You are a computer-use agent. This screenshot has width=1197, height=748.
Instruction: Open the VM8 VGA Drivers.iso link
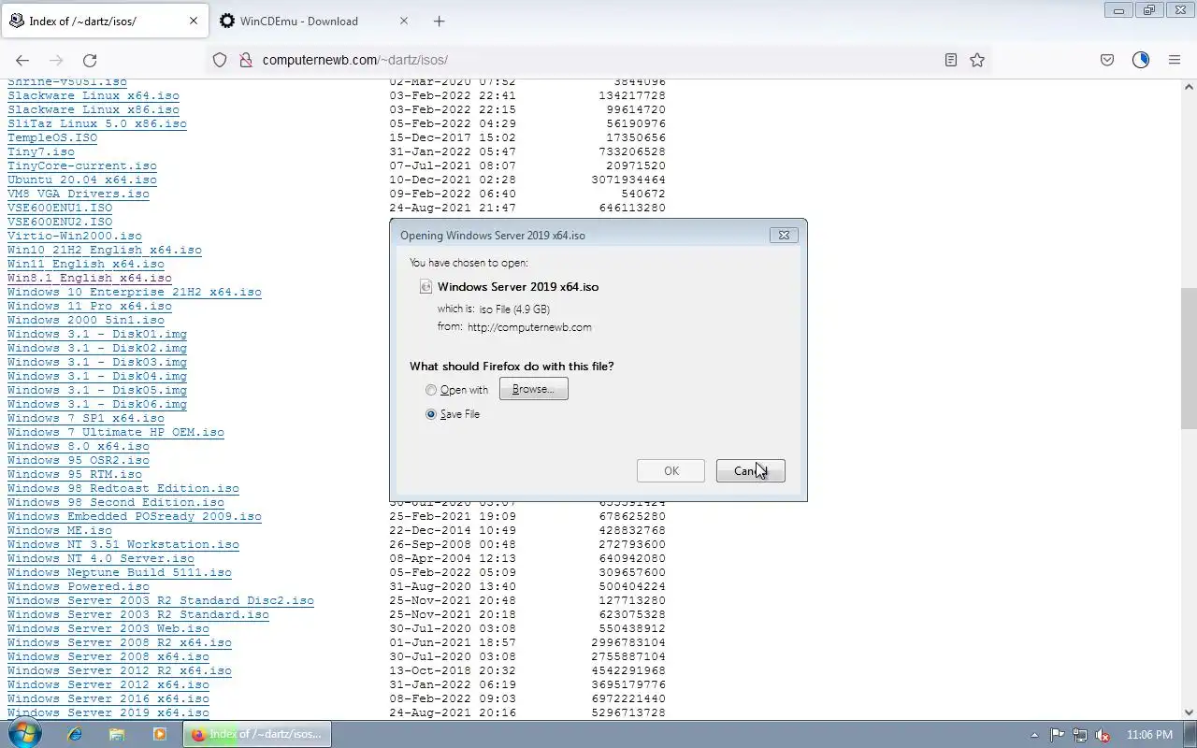[79, 194]
